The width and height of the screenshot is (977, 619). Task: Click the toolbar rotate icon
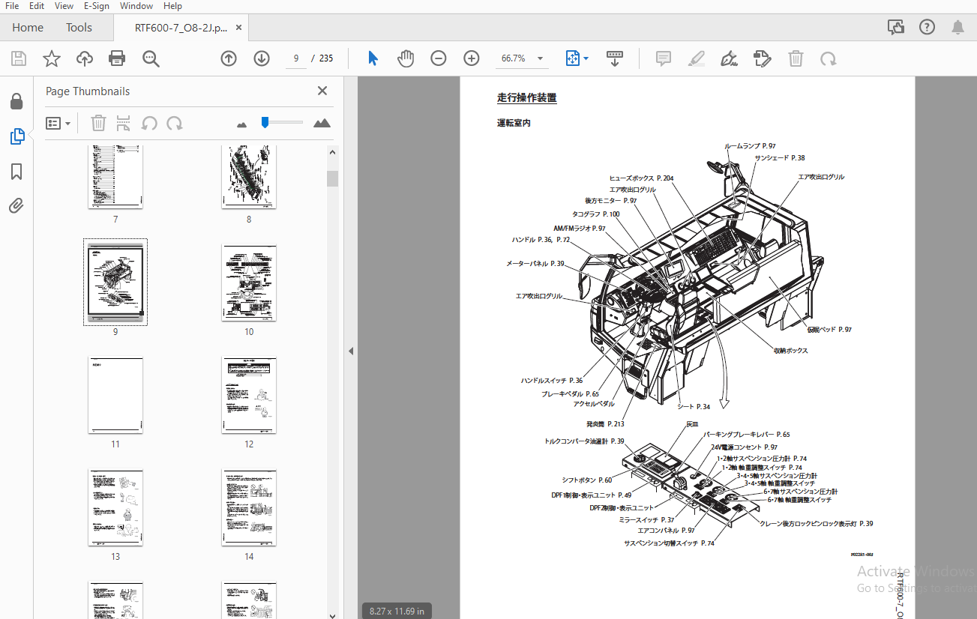tap(829, 58)
